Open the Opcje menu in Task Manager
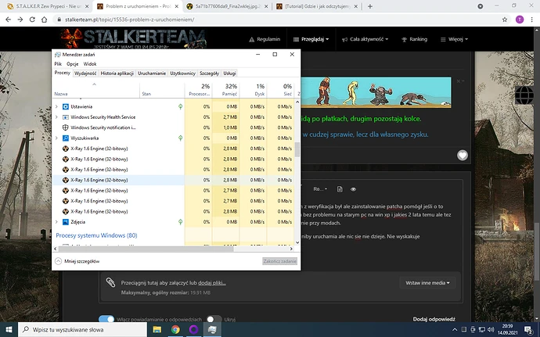 [x=73, y=63]
